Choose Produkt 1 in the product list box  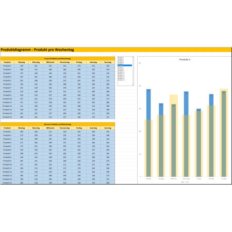click(x=121, y=57)
